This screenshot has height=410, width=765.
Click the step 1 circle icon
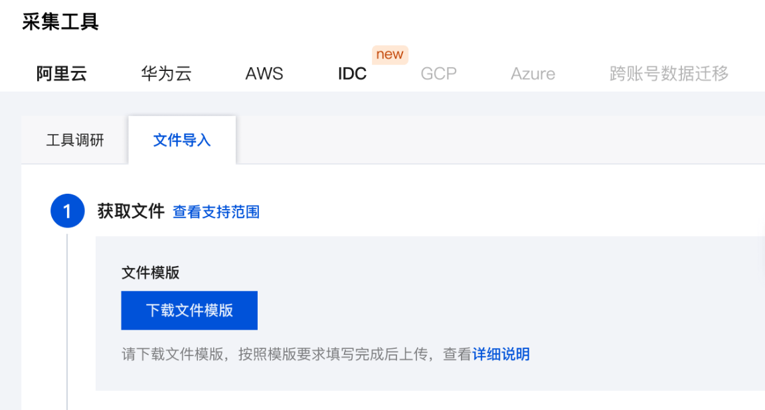[67, 212]
